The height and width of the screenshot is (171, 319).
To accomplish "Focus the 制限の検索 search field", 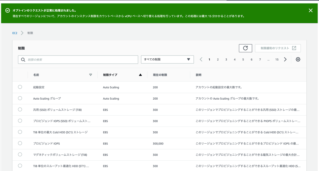I will click(78, 59).
